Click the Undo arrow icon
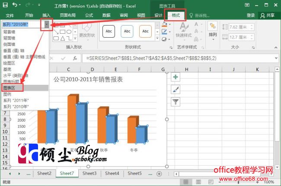This screenshot has height=186, width=281. [x=15, y=5]
